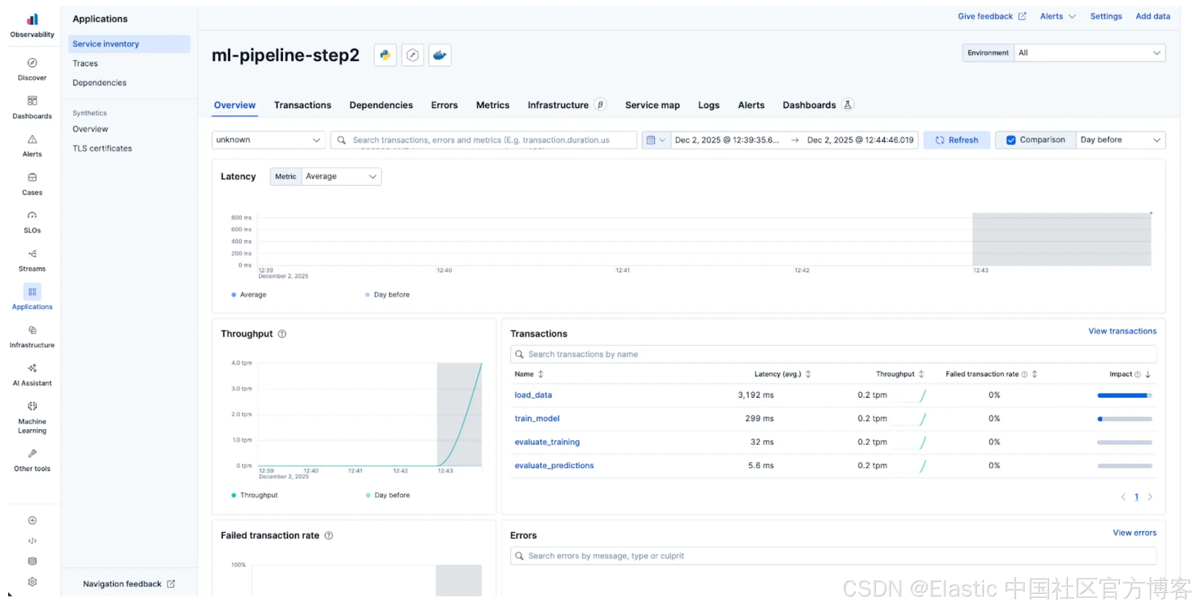The image size is (1194, 608).
Task: Uncheck the Comparison checkbox
Action: [1011, 140]
